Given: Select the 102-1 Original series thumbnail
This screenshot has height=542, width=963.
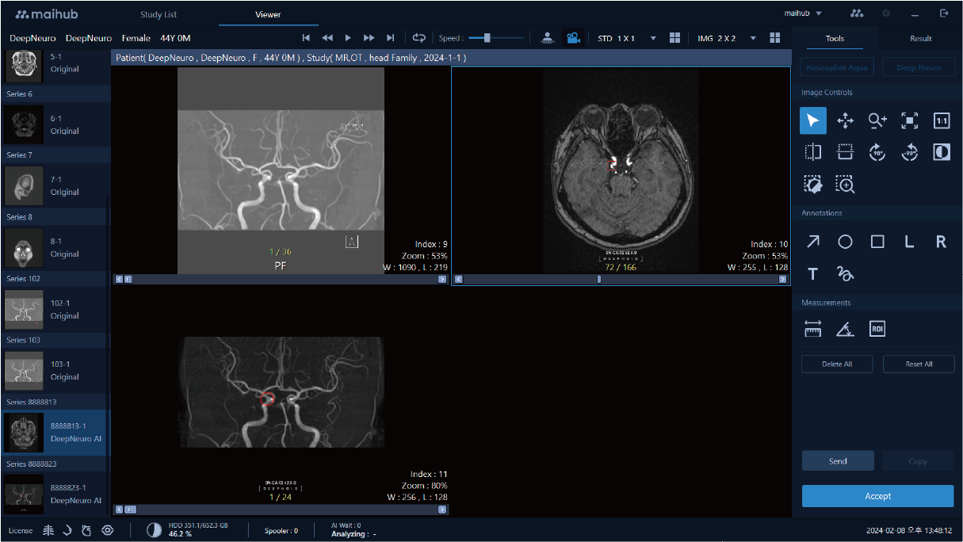Looking at the screenshot, I should pyautogui.click(x=24, y=309).
